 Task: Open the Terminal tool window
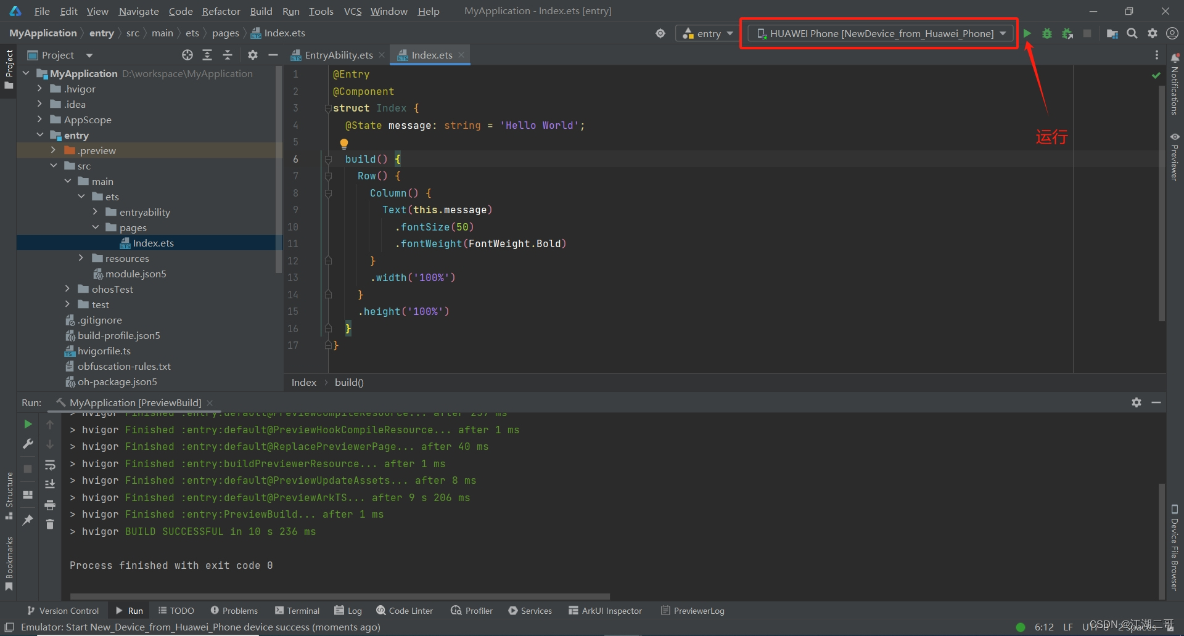[297, 611]
